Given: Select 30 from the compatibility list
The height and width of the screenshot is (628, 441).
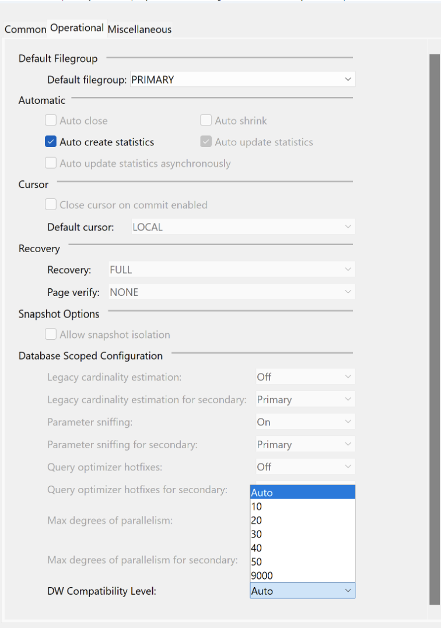Looking at the screenshot, I should point(257,534).
